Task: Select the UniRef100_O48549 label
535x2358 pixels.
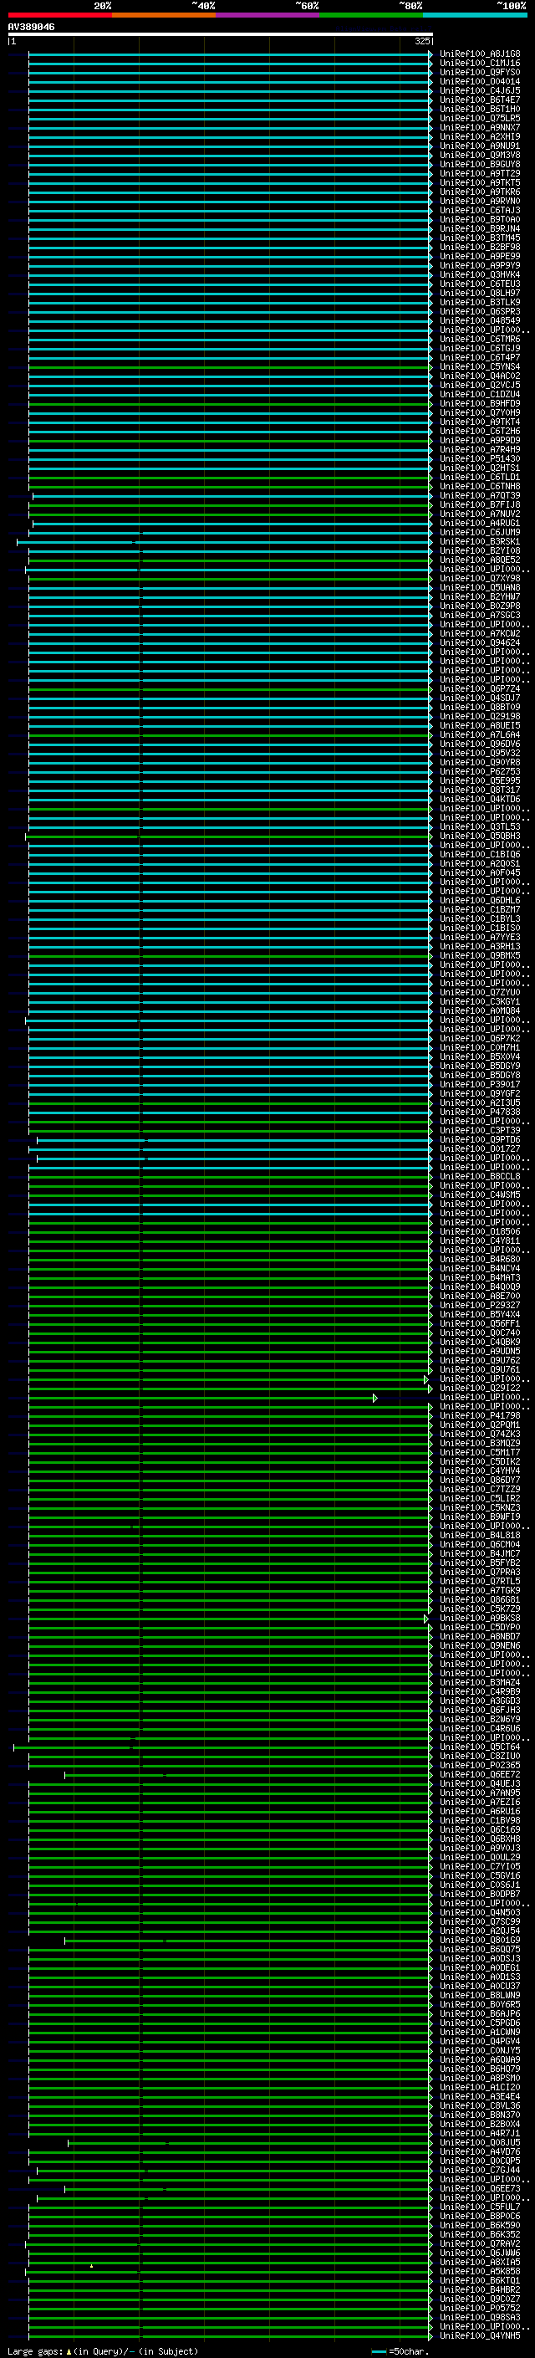Action: click(x=480, y=321)
